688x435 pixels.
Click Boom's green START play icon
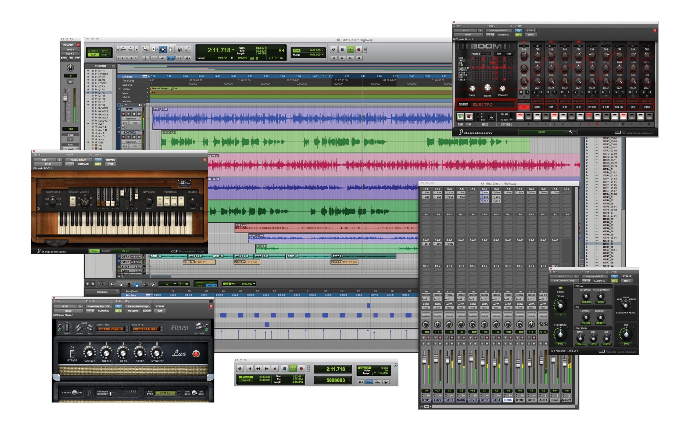click(460, 117)
